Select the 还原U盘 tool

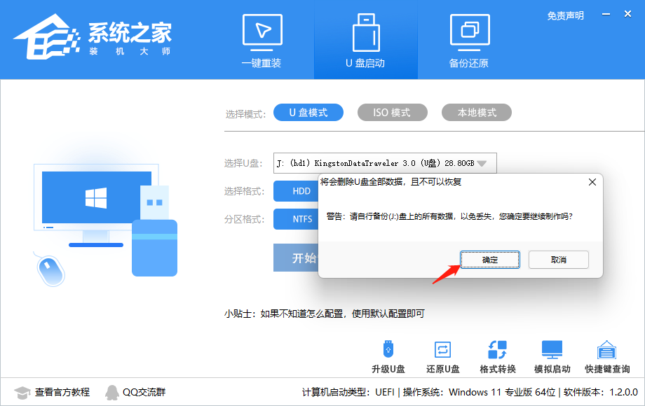[x=443, y=356]
